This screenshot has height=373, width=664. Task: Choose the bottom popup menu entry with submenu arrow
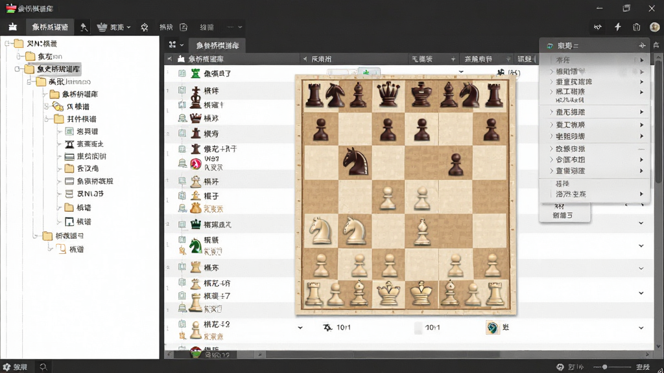click(x=595, y=194)
